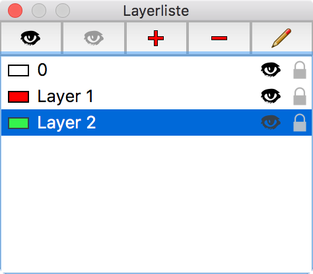Add a new layer with red plus
The height and width of the screenshot is (274, 313).
click(156, 38)
